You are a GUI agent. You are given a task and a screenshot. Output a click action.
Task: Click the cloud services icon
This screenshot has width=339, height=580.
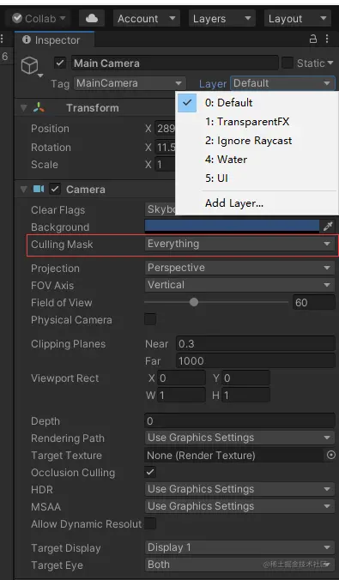(92, 18)
